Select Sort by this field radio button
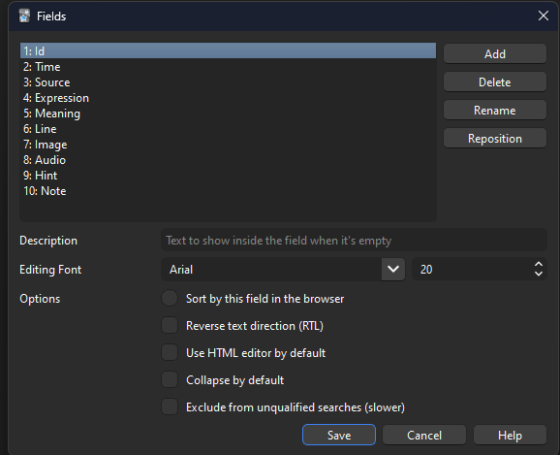The width and height of the screenshot is (560, 455). coord(170,298)
